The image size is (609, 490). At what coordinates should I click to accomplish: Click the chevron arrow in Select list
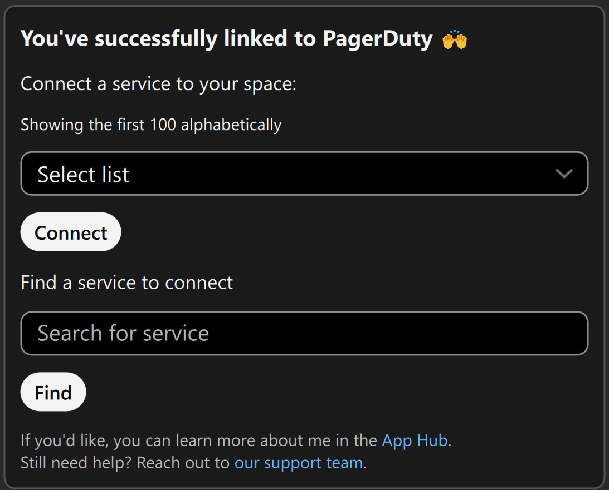coord(563,174)
